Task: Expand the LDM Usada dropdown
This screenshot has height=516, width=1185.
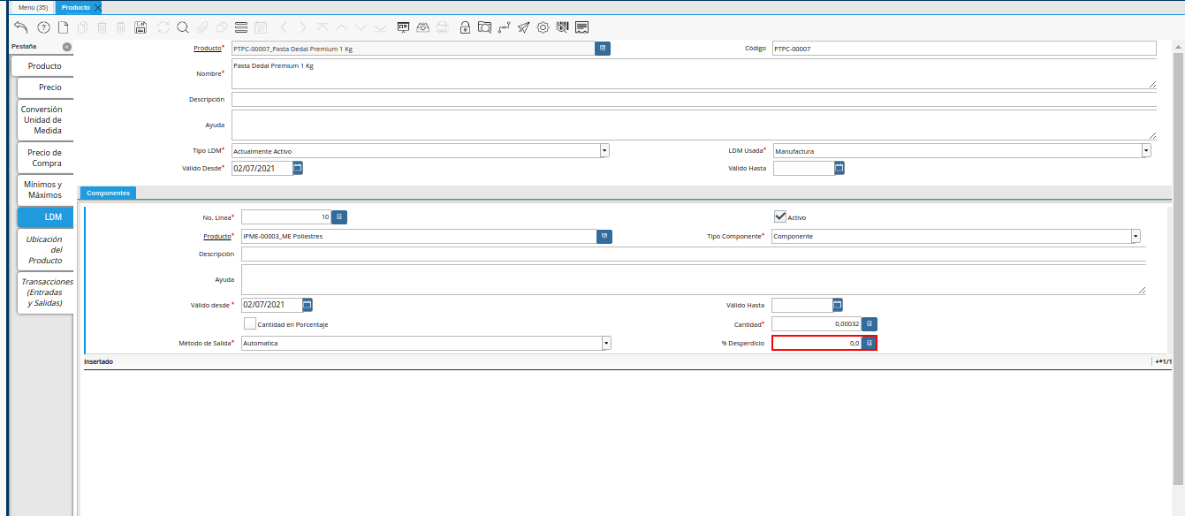Action: tap(1146, 151)
